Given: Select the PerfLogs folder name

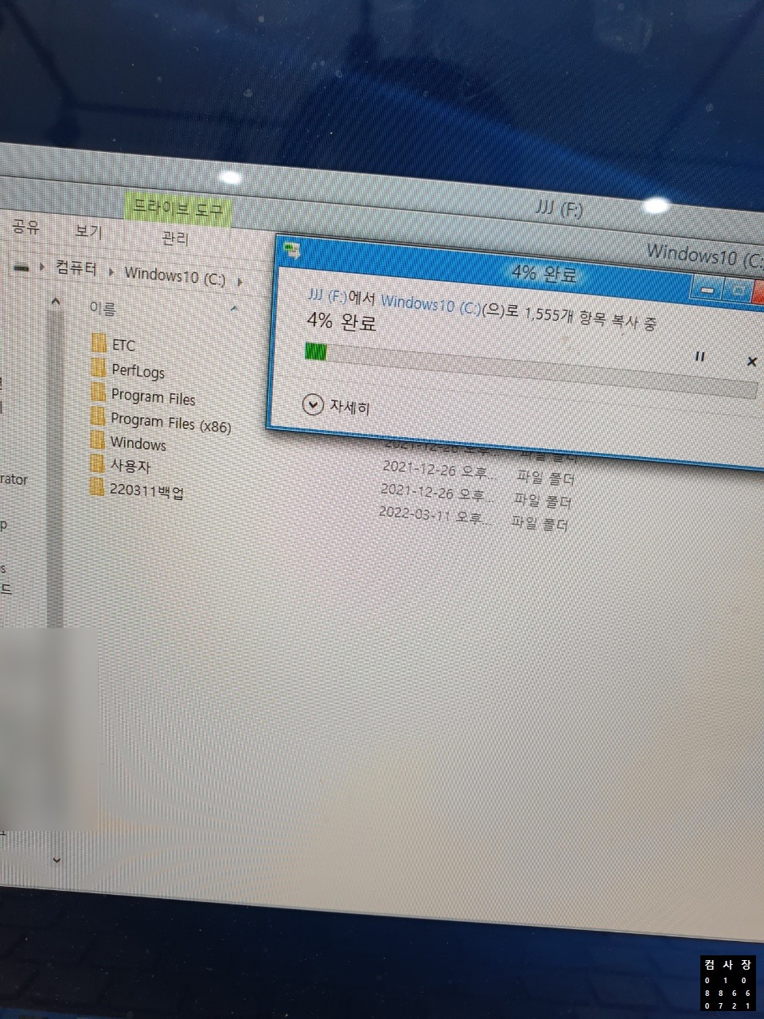Looking at the screenshot, I should click(138, 371).
